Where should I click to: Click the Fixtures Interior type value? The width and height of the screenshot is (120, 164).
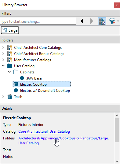(31, 125)
